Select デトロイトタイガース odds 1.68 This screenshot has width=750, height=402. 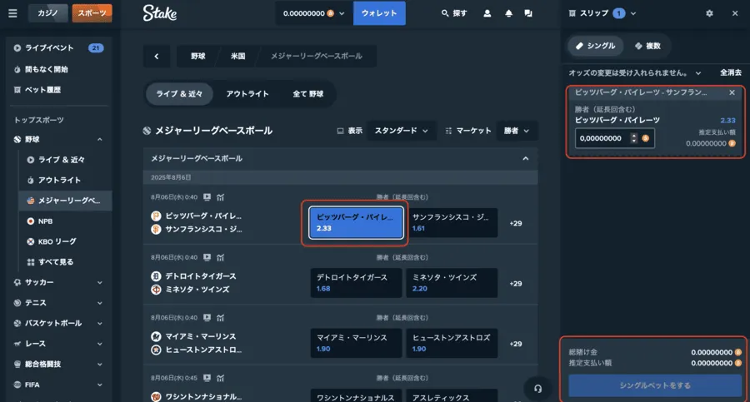click(x=357, y=283)
